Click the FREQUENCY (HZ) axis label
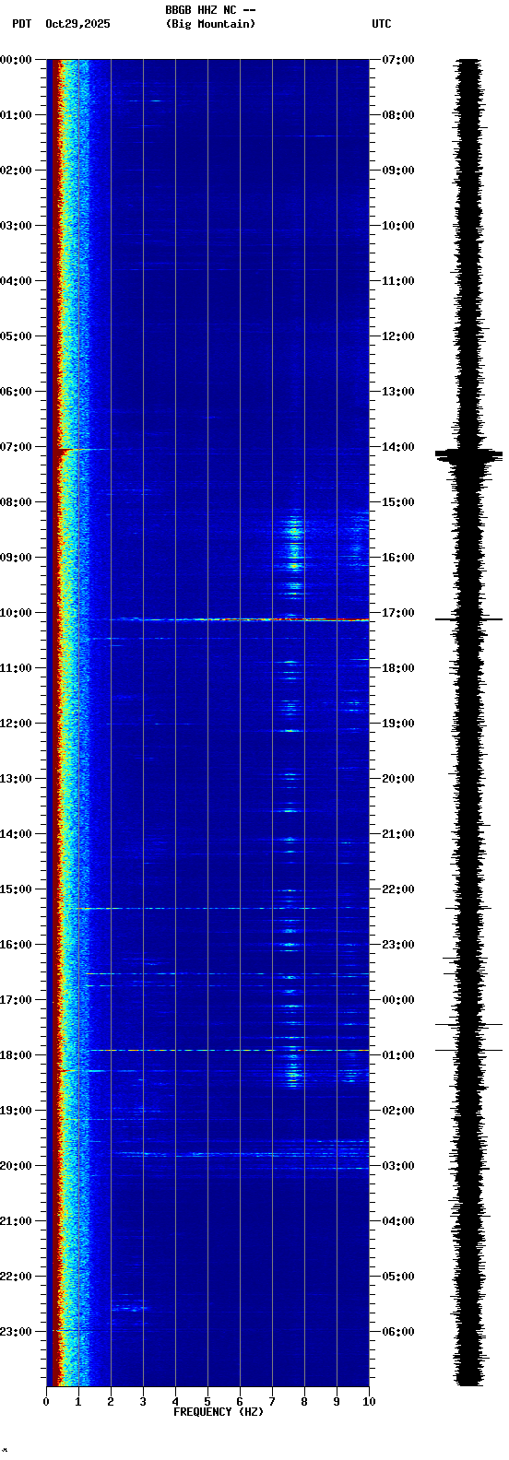This screenshot has width=509, height=1460. tap(219, 1412)
